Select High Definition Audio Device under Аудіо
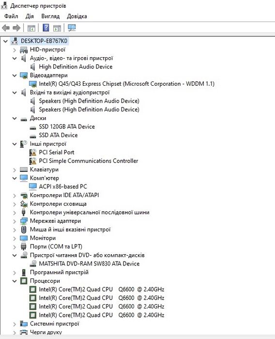Image resolution: width=275 pixels, height=339 pixels. (76, 67)
